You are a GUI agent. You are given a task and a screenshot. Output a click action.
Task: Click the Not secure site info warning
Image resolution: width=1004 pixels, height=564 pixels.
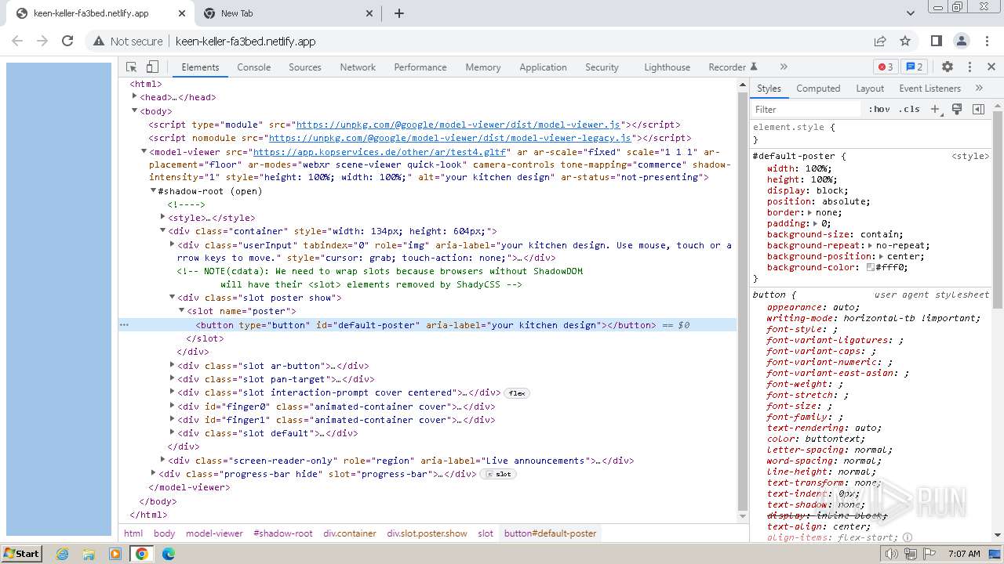(x=128, y=41)
